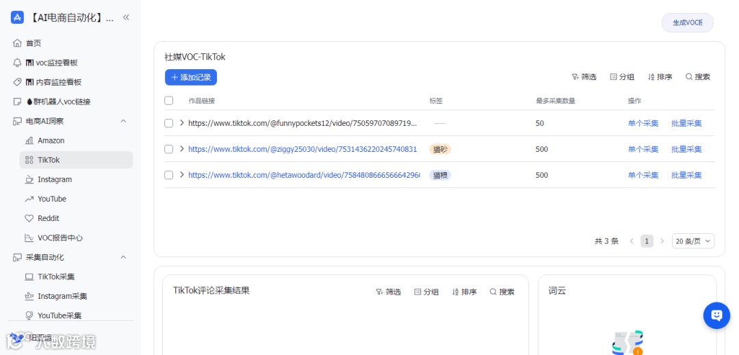Toggle the select-all checkbox in table header
Image resolution: width=739 pixels, height=355 pixels.
(x=169, y=101)
